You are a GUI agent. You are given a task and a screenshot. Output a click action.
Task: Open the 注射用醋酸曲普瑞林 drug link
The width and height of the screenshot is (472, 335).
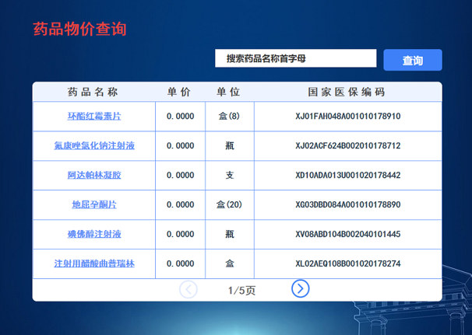[94, 263]
